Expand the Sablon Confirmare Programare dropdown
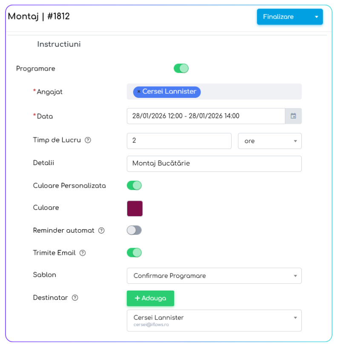 click(214, 276)
